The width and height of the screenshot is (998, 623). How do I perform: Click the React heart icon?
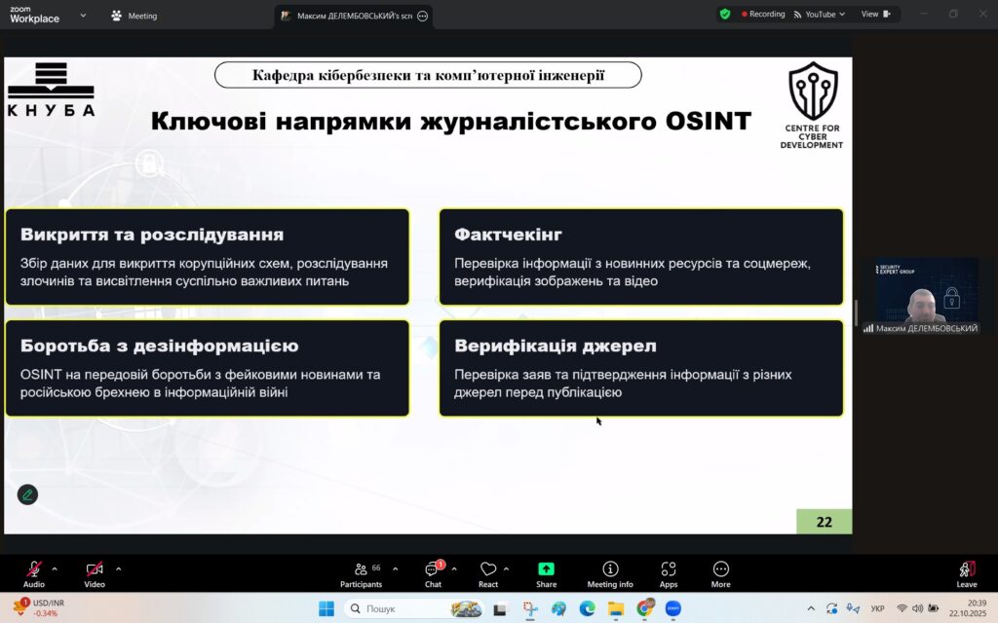488,571
